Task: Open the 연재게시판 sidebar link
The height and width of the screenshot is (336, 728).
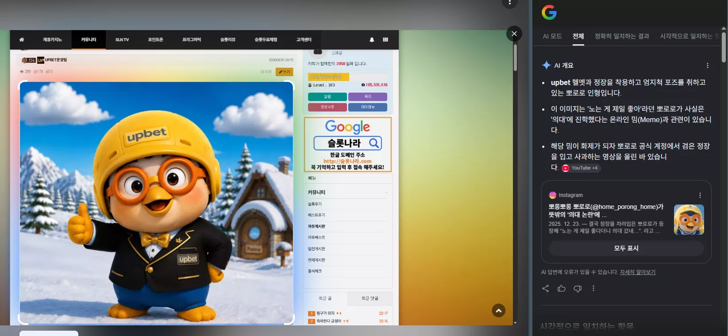Action: coord(316,260)
